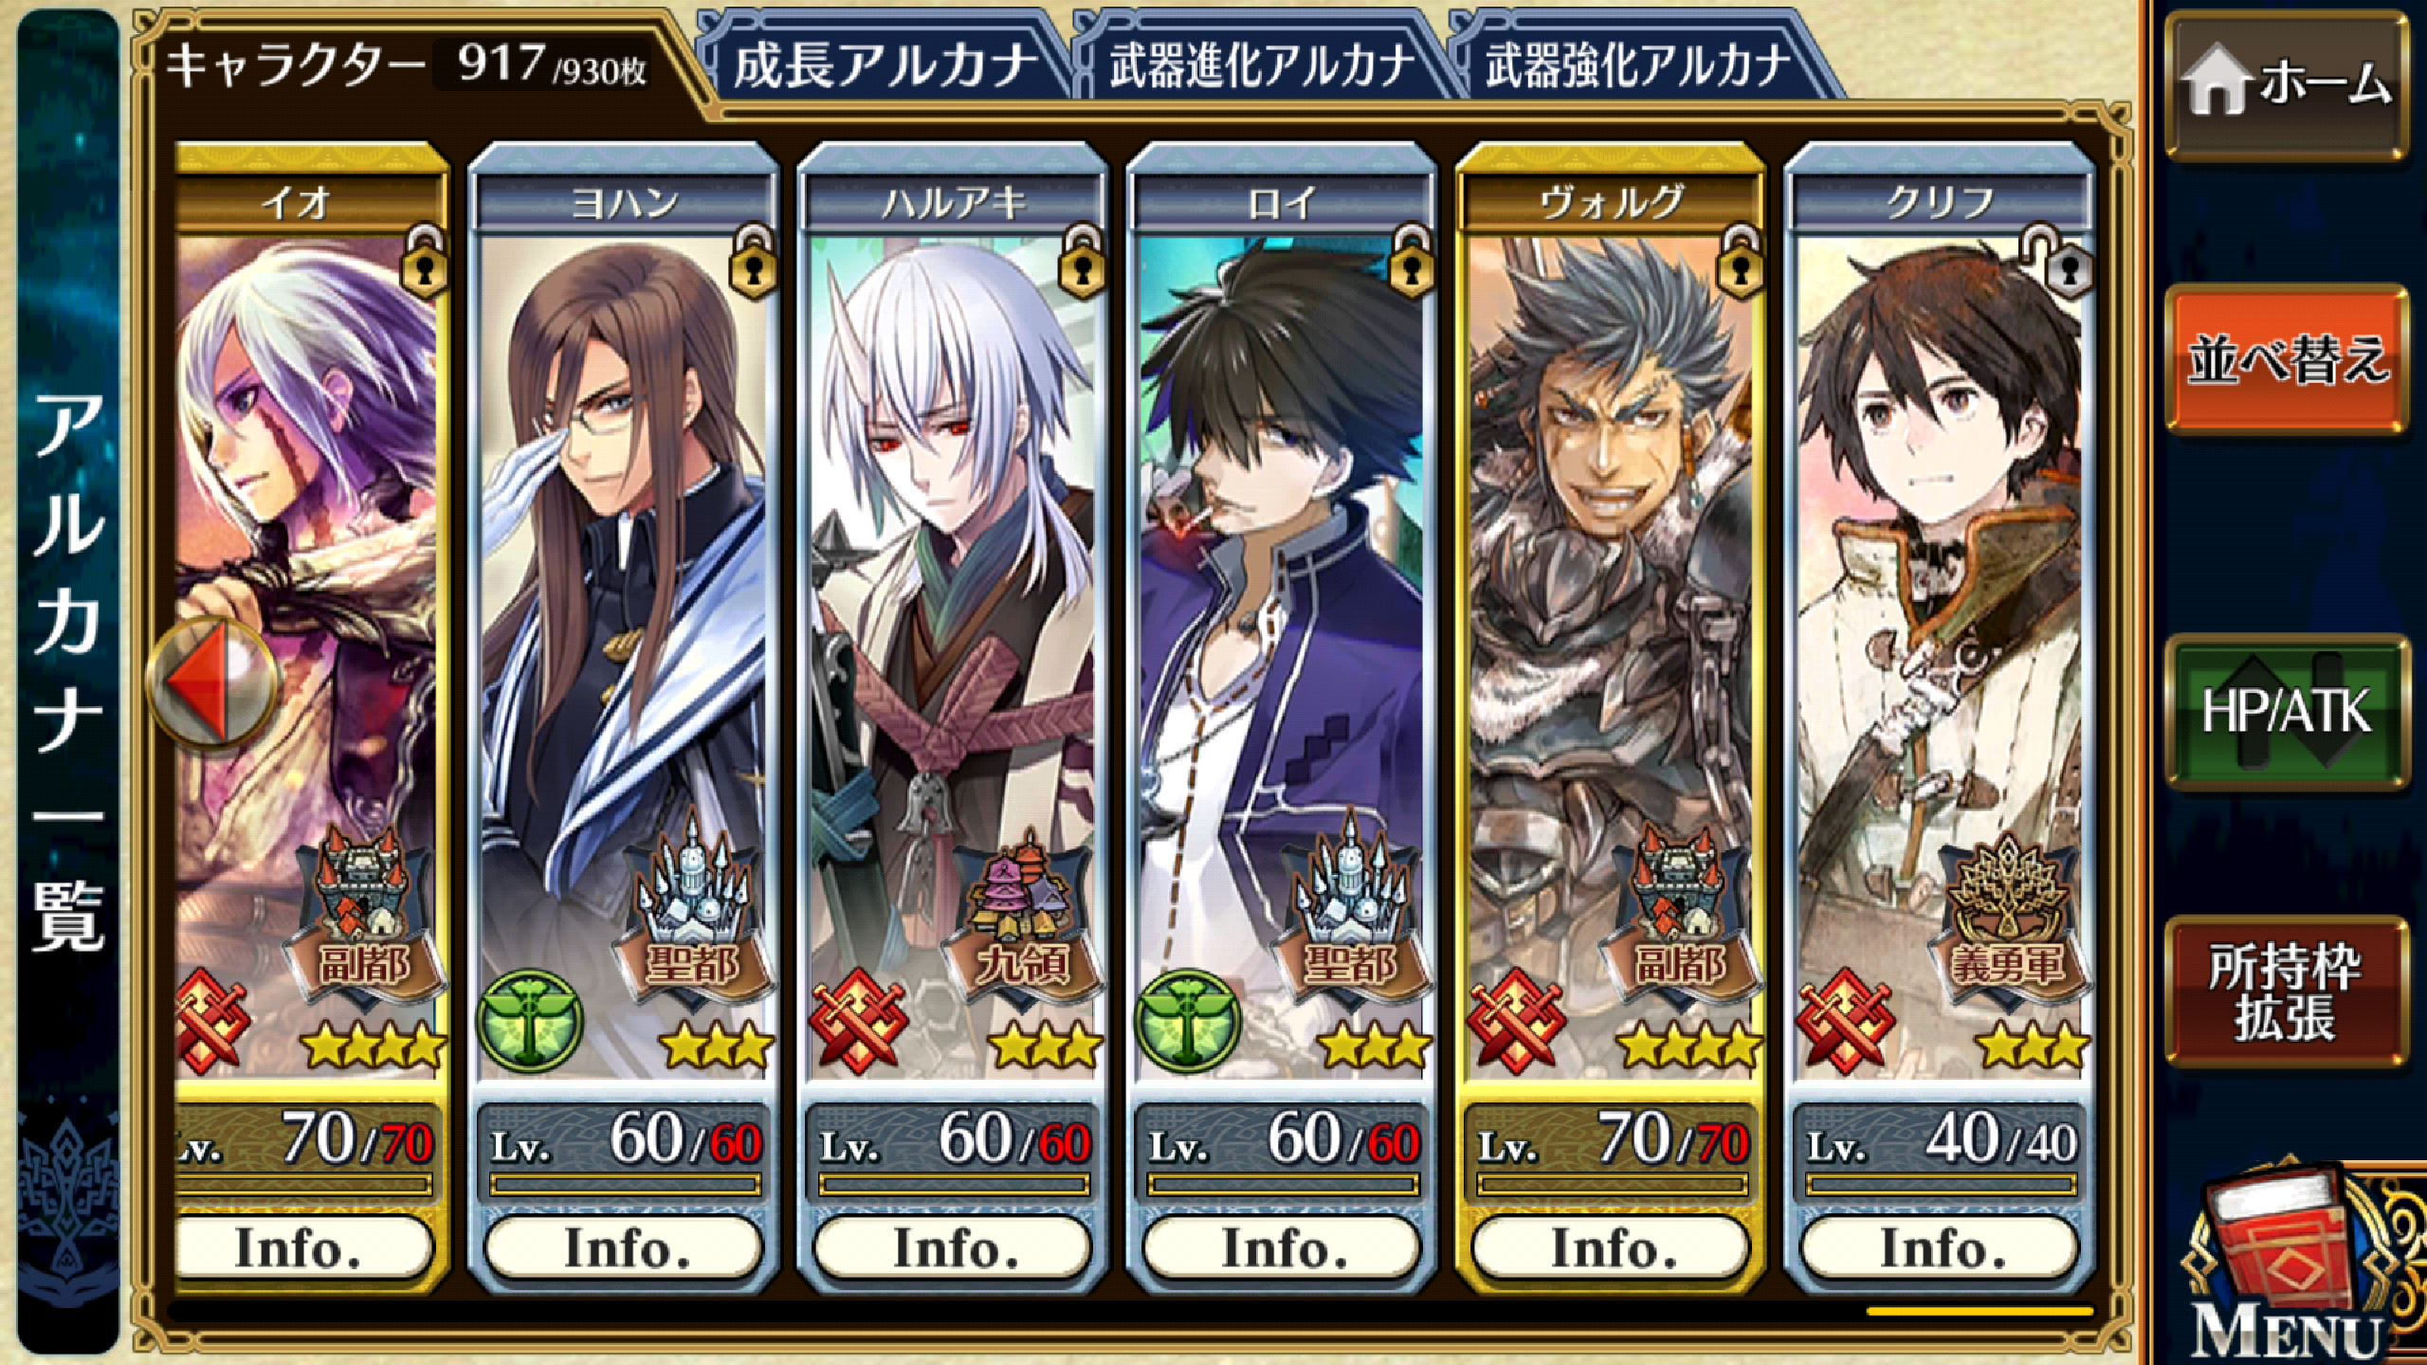Click the crossed swords icon on ハルアキ
The width and height of the screenshot is (2427, 1365).
(x=859, y=1022)
